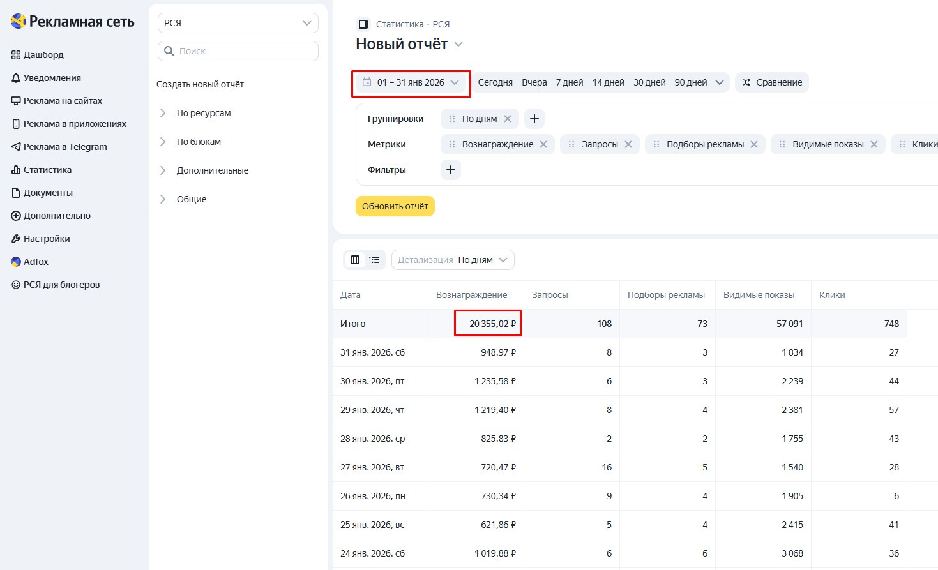Switch to list view icon
Image resolution: width=938 pixels, height=570 pixels.
click(x=375, y=260)
